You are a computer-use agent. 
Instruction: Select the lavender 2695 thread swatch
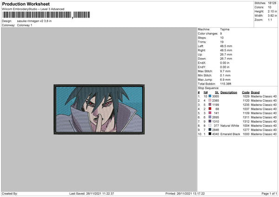pyautogui.click(x=210, y=117)
